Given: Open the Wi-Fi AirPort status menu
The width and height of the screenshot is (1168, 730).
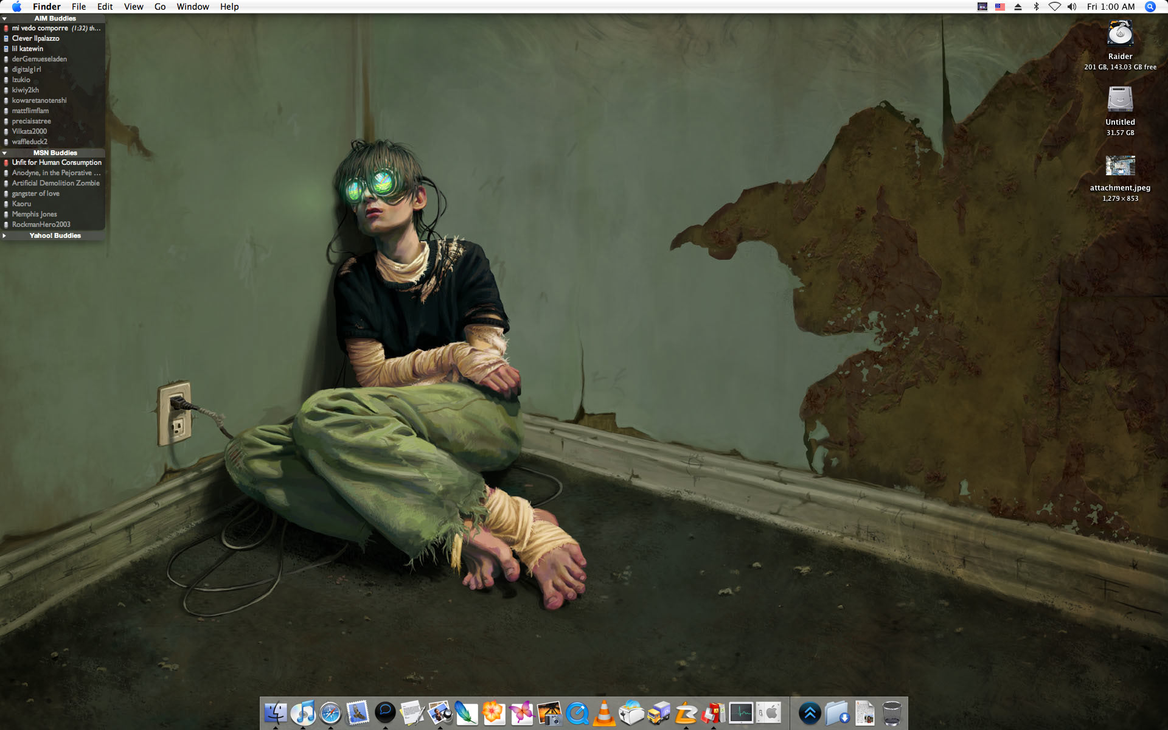Looking at the screenshot, I should [1054, 7].
